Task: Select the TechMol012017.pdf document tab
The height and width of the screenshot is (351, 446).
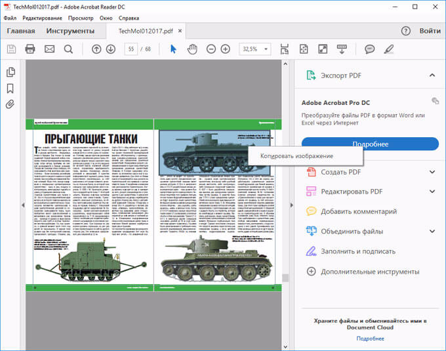Action: 146,31
